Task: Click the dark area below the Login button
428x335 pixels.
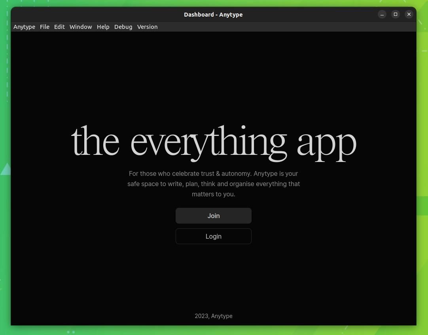Action: pyautogui.click(x=214, y=273)
